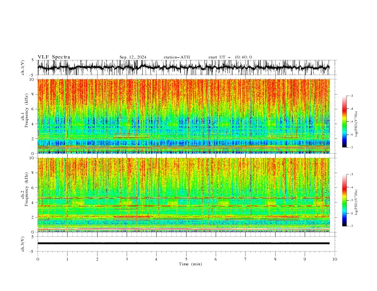This screenshot has width=377, height=291.
Task: Click time axis tick label "6"
Action: point(216,259)
